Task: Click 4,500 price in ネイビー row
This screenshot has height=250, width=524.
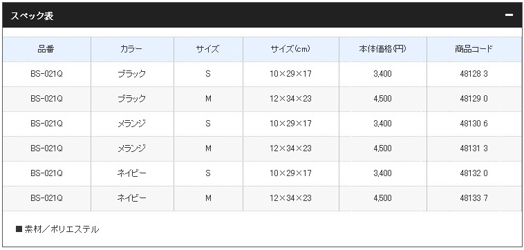Action: (x=383, y=198)
